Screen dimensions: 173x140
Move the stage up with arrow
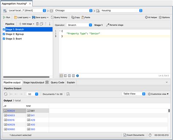click(x=46, y=24)
